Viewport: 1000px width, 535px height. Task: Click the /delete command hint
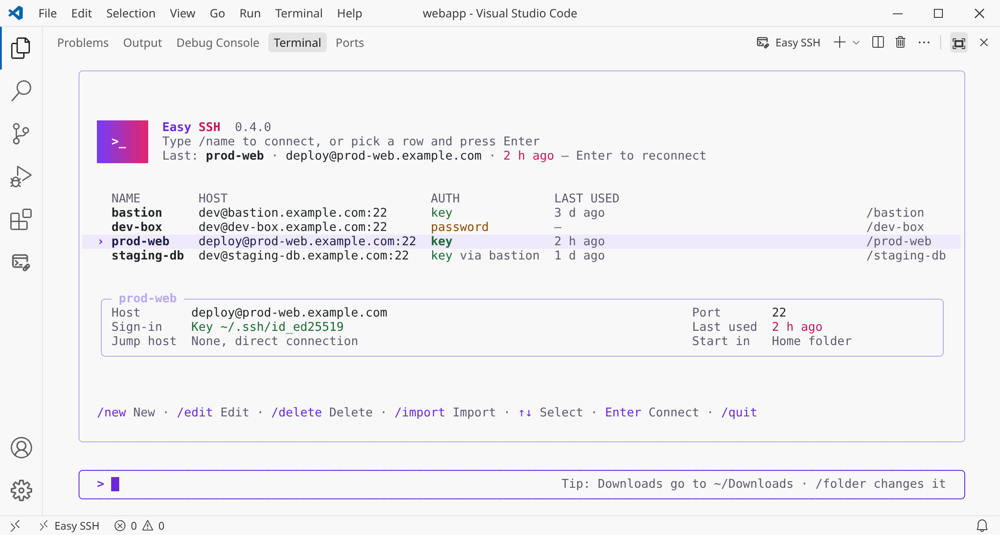296,412
